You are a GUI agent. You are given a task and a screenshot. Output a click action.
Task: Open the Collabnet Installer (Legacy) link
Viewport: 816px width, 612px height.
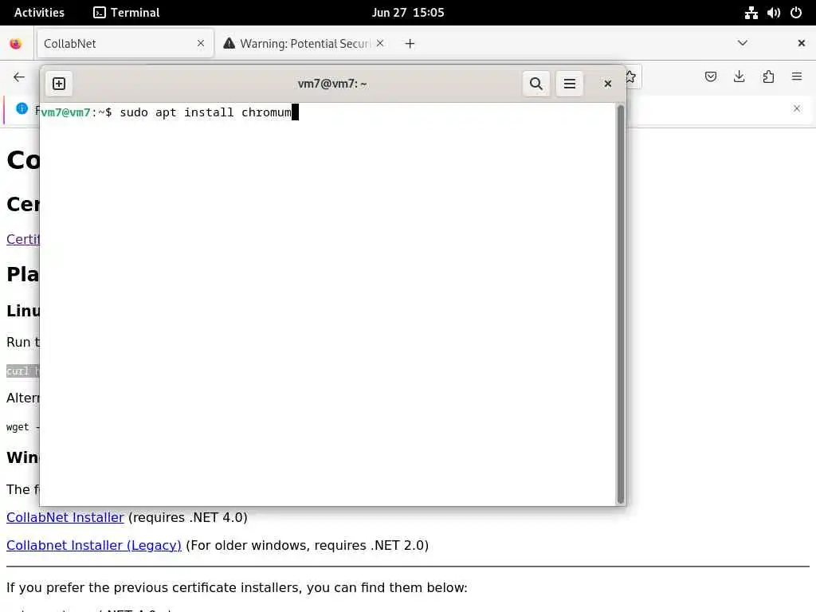pyautogui.click(x=94, y=545)
